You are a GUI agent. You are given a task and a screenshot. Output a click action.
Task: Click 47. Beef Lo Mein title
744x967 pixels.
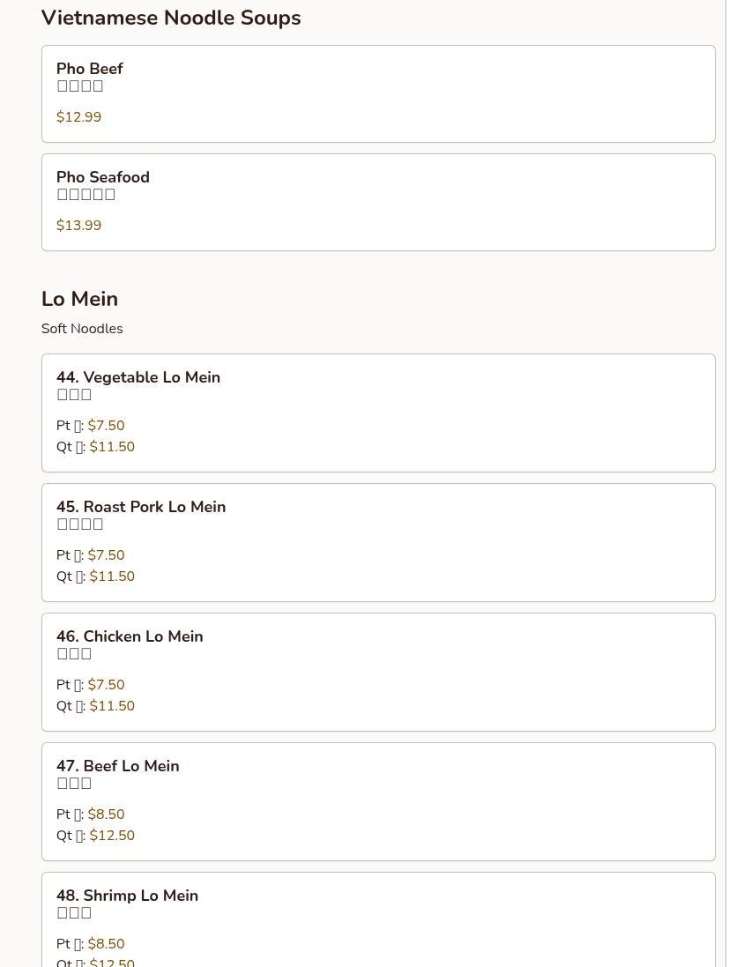coord(118,766)
